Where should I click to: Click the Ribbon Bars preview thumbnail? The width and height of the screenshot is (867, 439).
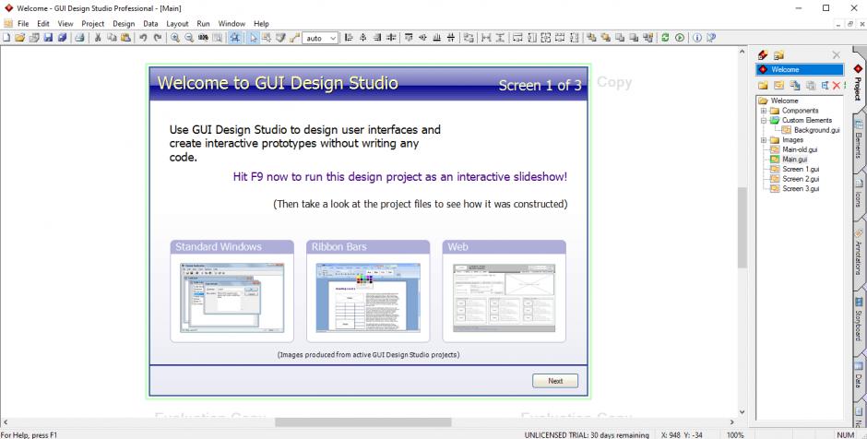368,297
